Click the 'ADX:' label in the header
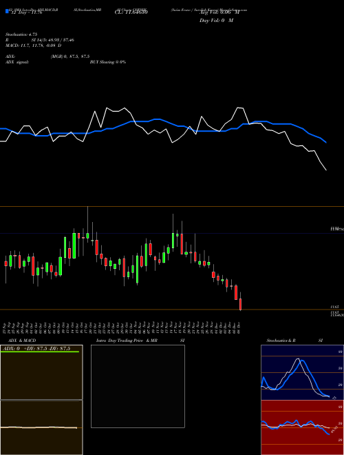Screen dimensions: 344x455 pyautogui.click(x=10, y=57)
